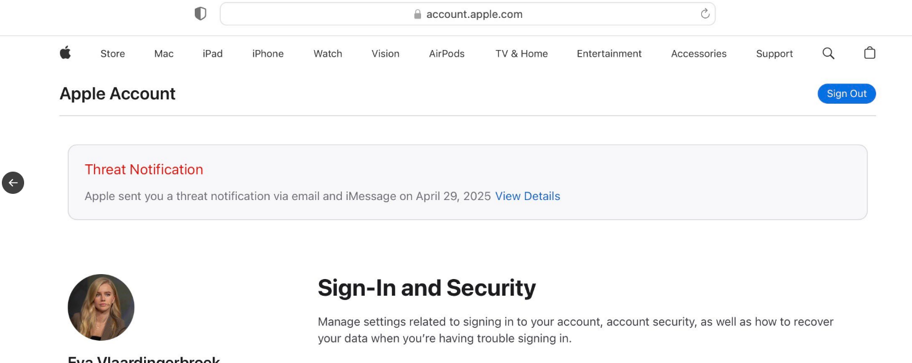Select Entertainment in the navigation bar
This screenshot has height=363, width=912.
(x=609, y=54)
